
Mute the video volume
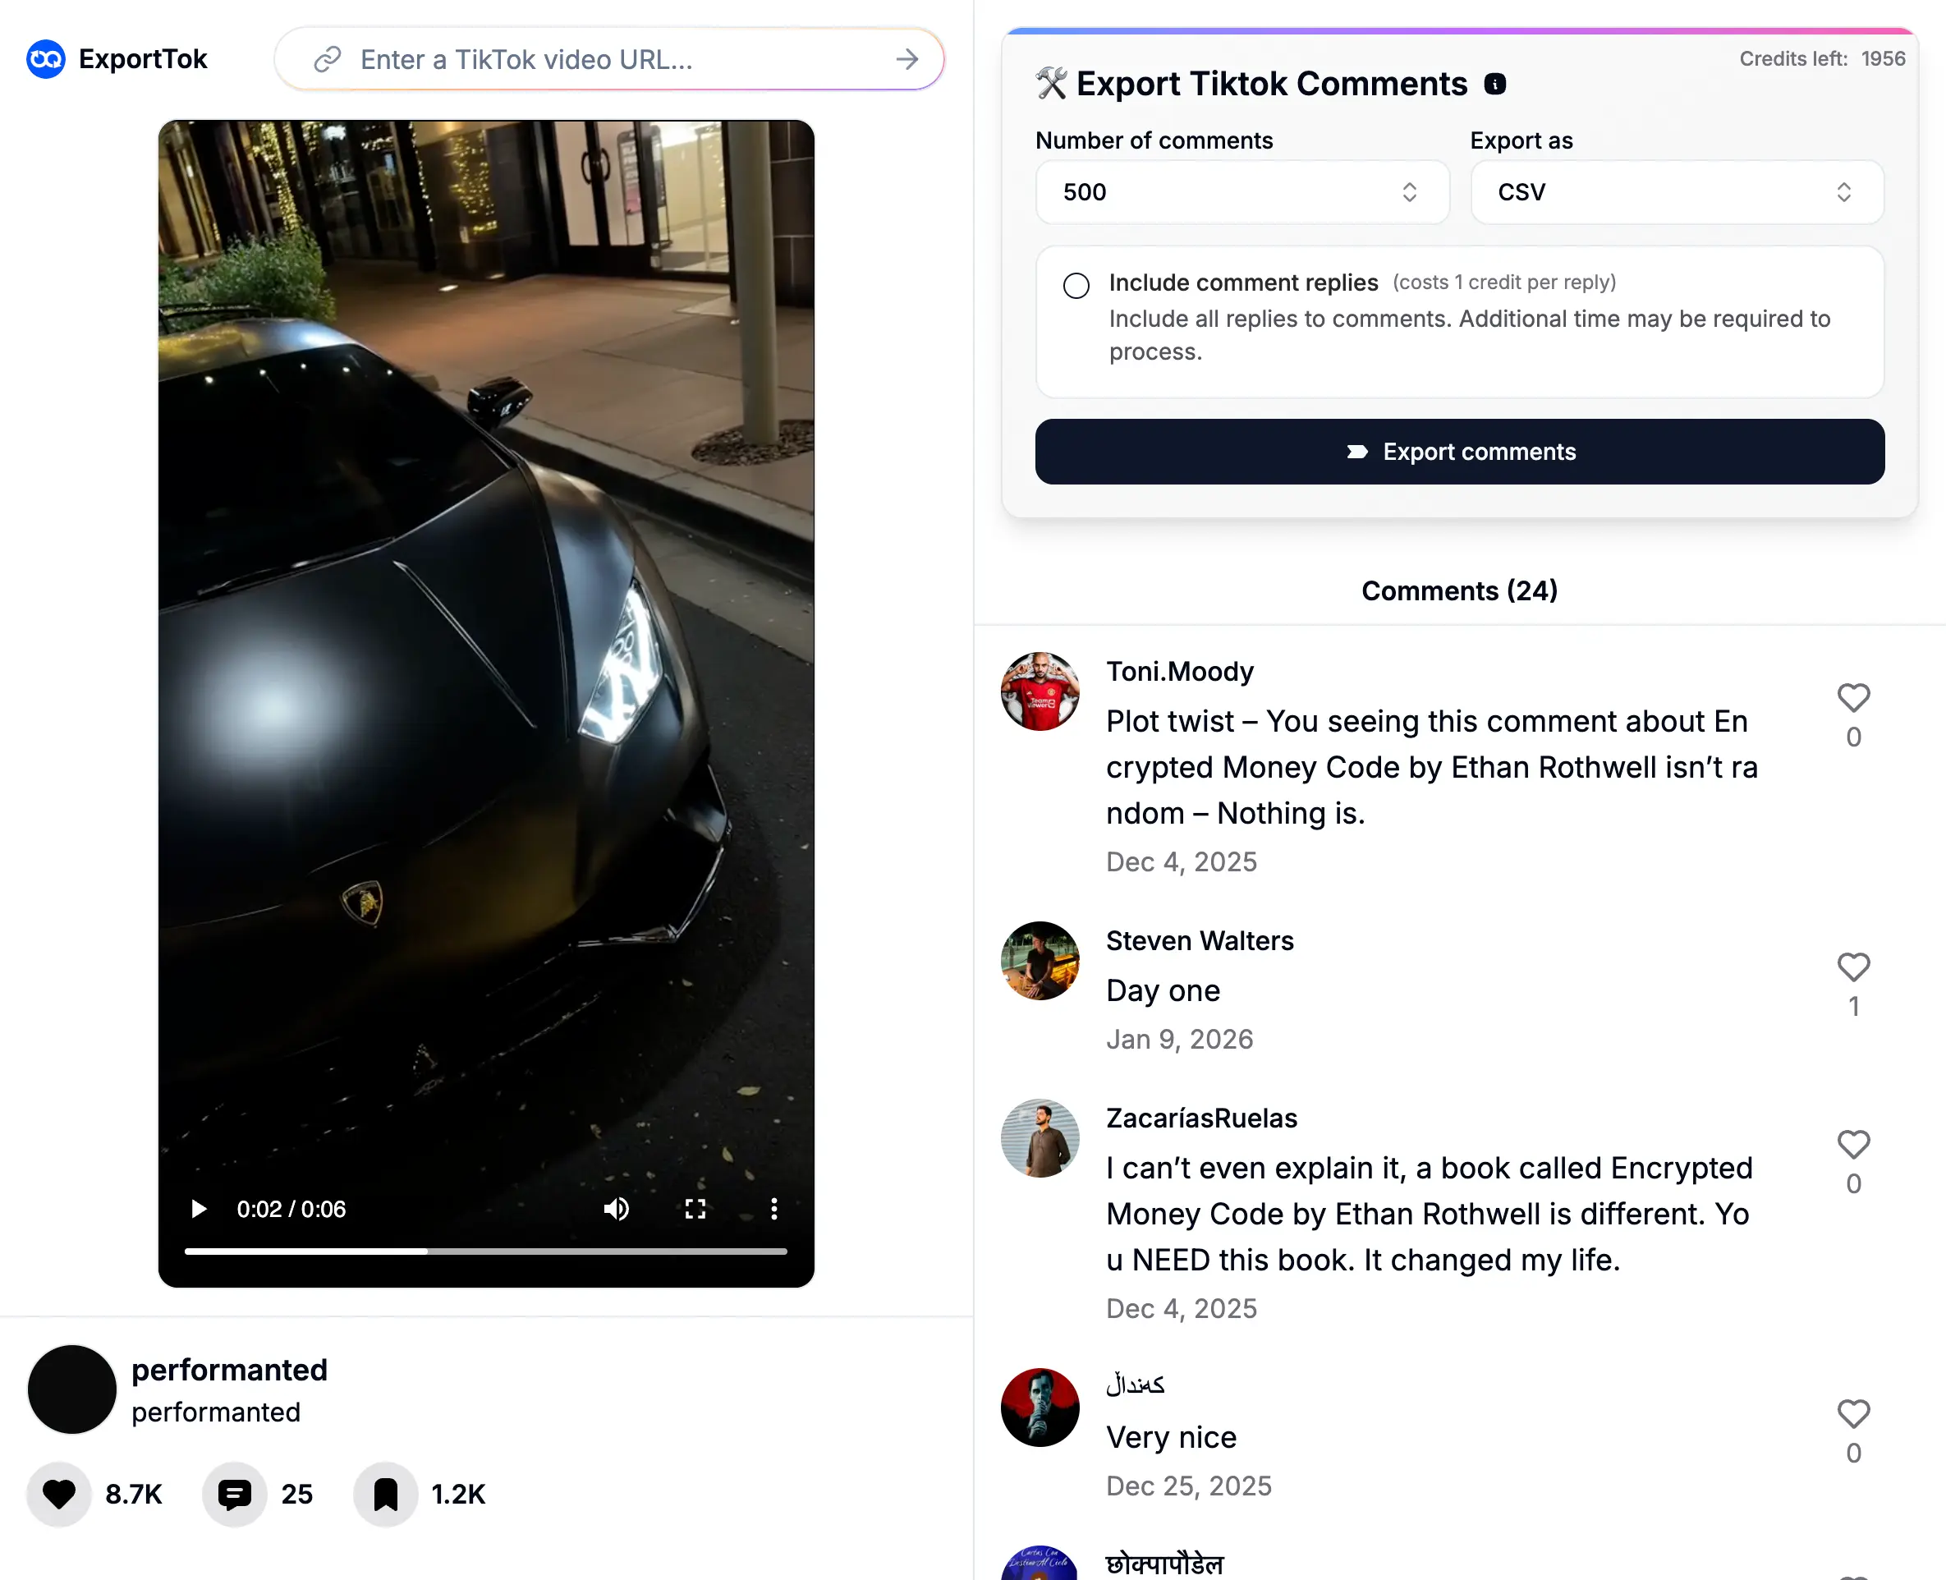[616, 1209]
